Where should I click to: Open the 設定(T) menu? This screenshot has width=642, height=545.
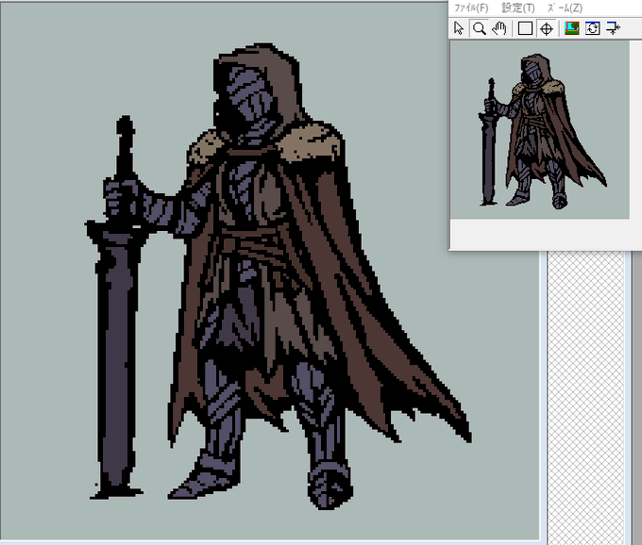pos(518,8)
